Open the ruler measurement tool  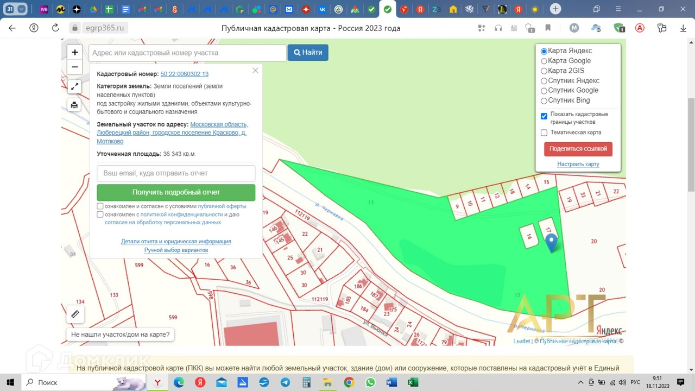[x=75, y=314]
